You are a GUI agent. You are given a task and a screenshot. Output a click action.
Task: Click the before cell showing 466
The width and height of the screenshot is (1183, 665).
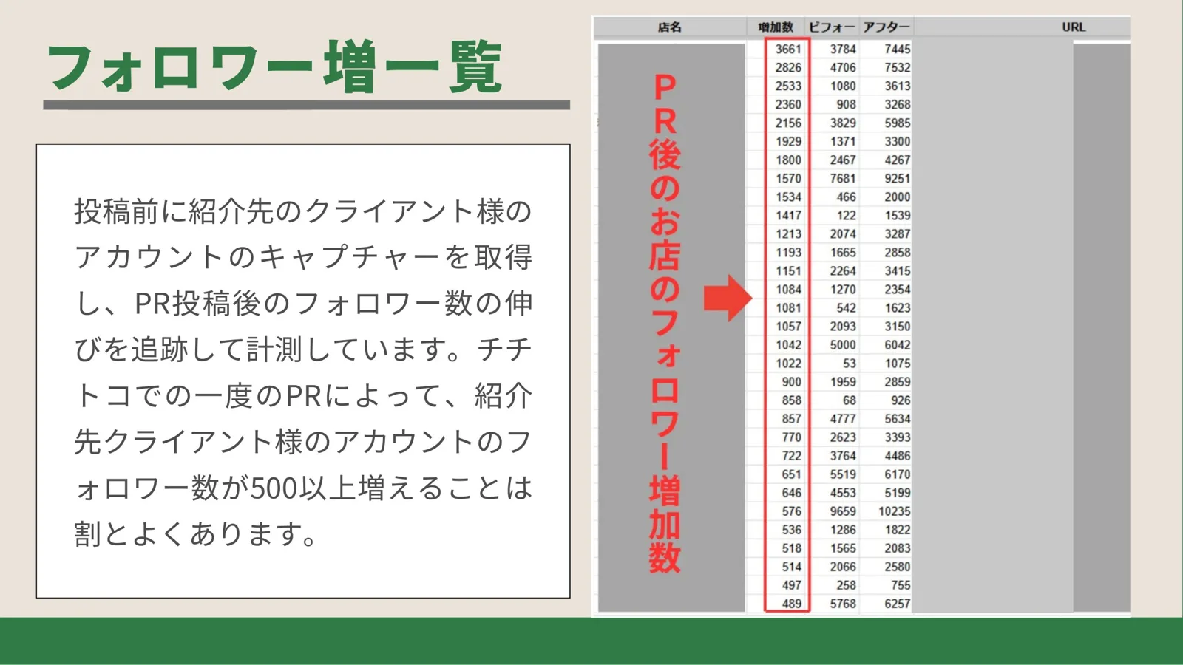click(846, 197)
